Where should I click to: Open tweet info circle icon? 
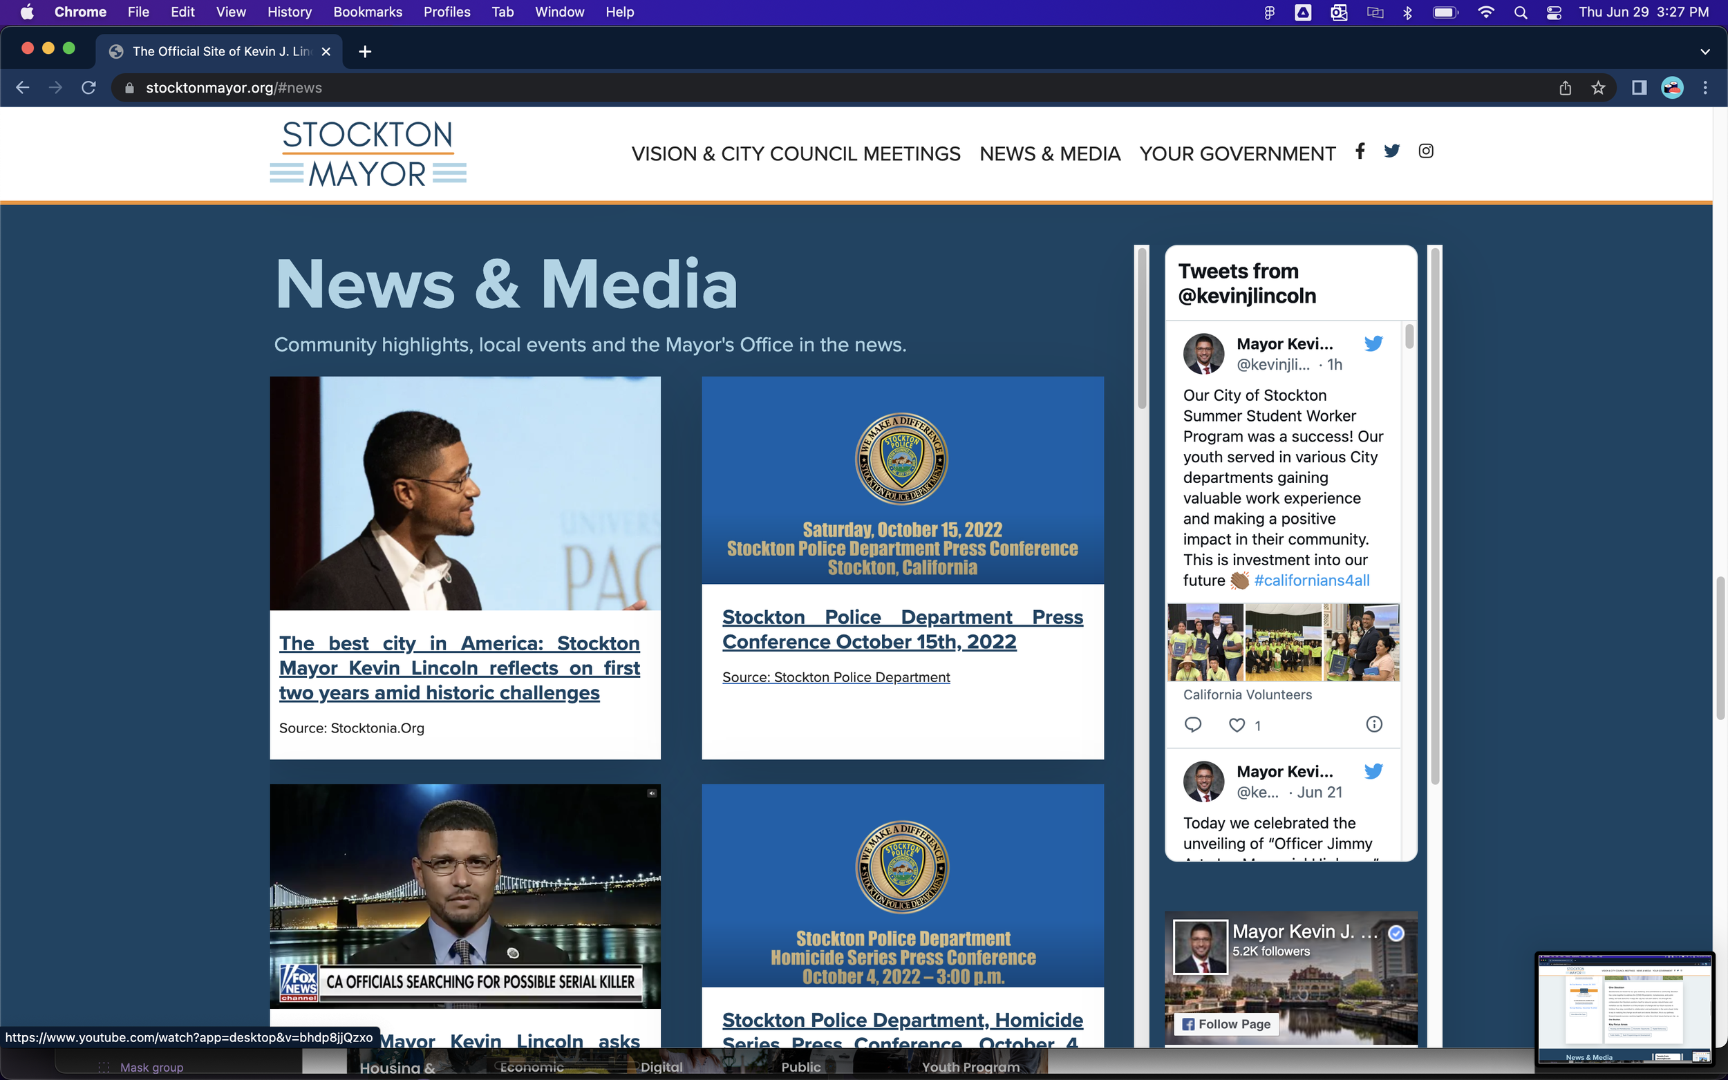point(1373,724)
